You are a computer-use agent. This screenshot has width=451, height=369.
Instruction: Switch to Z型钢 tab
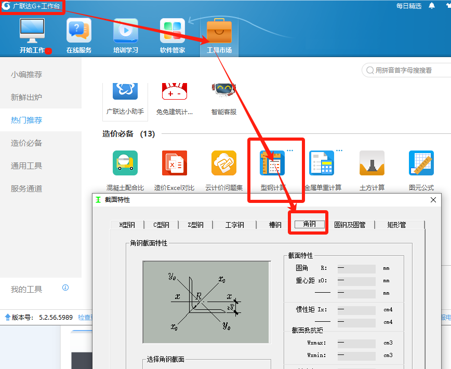pos(195,225)
